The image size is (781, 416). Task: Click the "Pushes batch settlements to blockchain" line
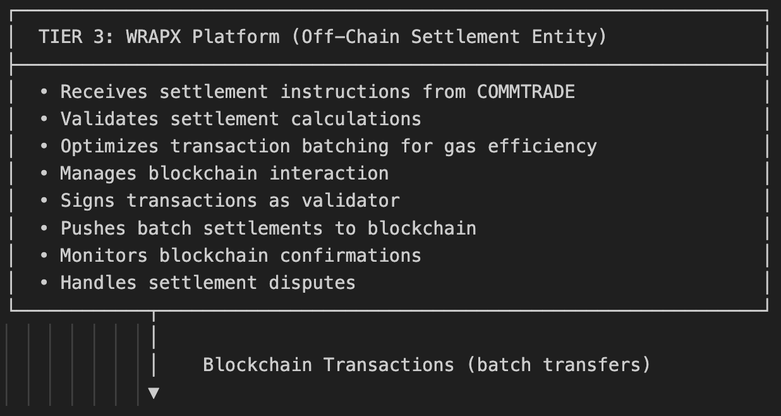pos(268,228)
